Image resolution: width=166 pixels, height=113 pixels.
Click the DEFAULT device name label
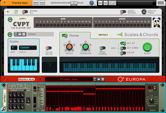103,35
